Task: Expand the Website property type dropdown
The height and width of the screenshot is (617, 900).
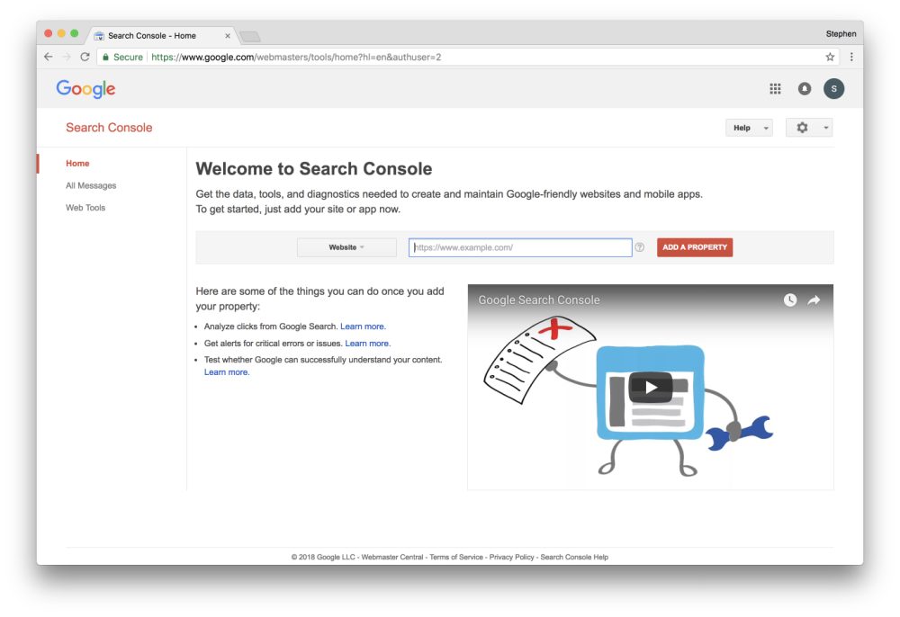Action: point(346,247)
